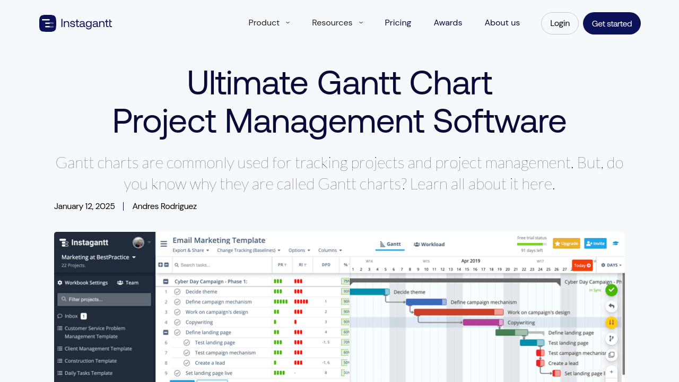Check the Test landing page task circle
The image size is (679, 382).
187,343
